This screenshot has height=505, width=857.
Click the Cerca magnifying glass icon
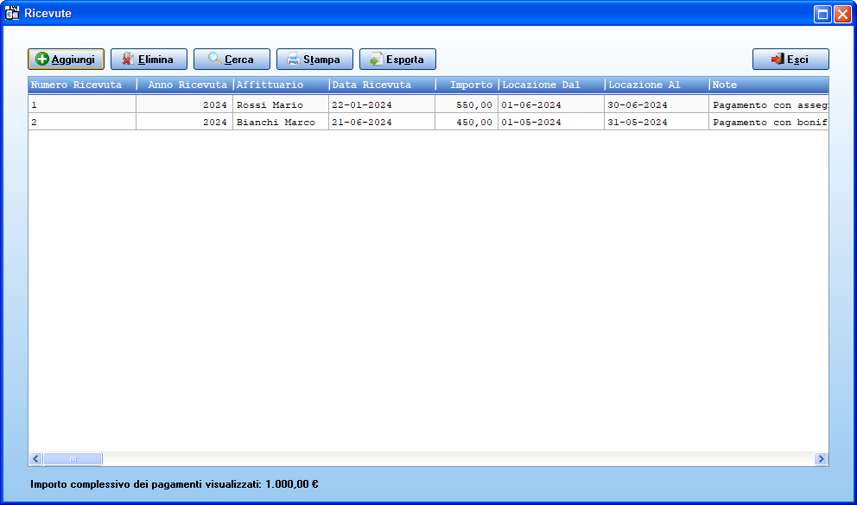tap(215, 59)
